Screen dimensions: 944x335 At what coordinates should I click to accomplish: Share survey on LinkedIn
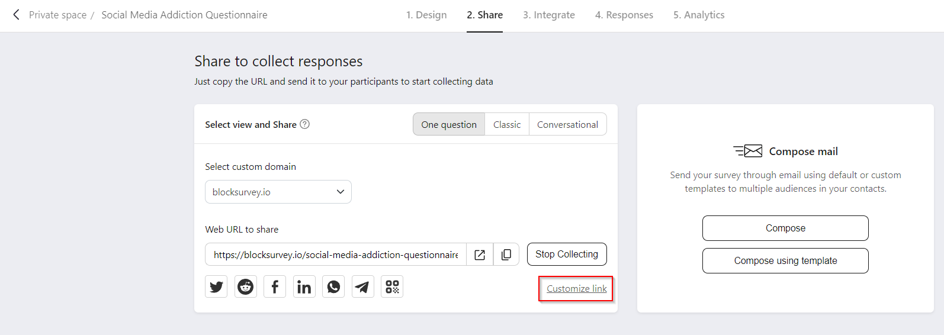[x=304, y=287]
